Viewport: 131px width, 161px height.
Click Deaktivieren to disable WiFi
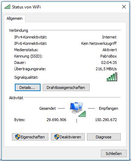click(68, 137)
